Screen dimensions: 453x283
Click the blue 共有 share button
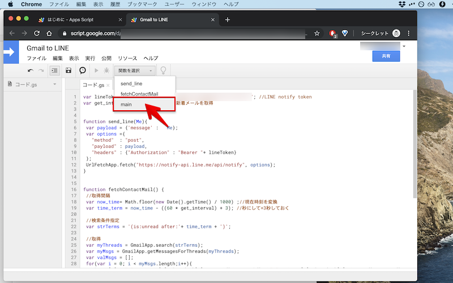click(x=386, y=56)
